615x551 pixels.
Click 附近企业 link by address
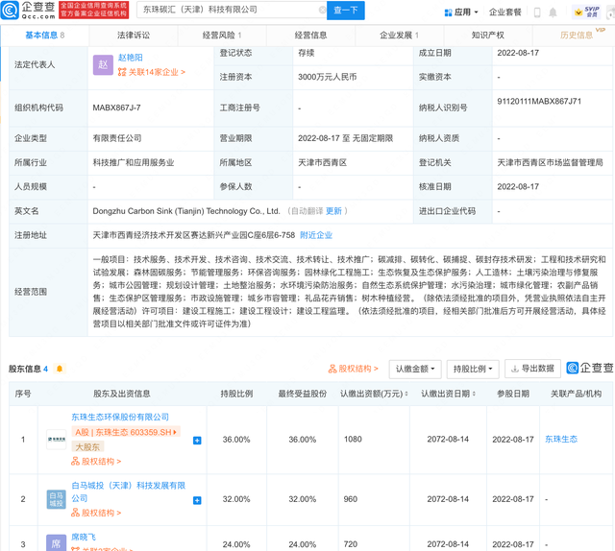[x=316, y=235]
